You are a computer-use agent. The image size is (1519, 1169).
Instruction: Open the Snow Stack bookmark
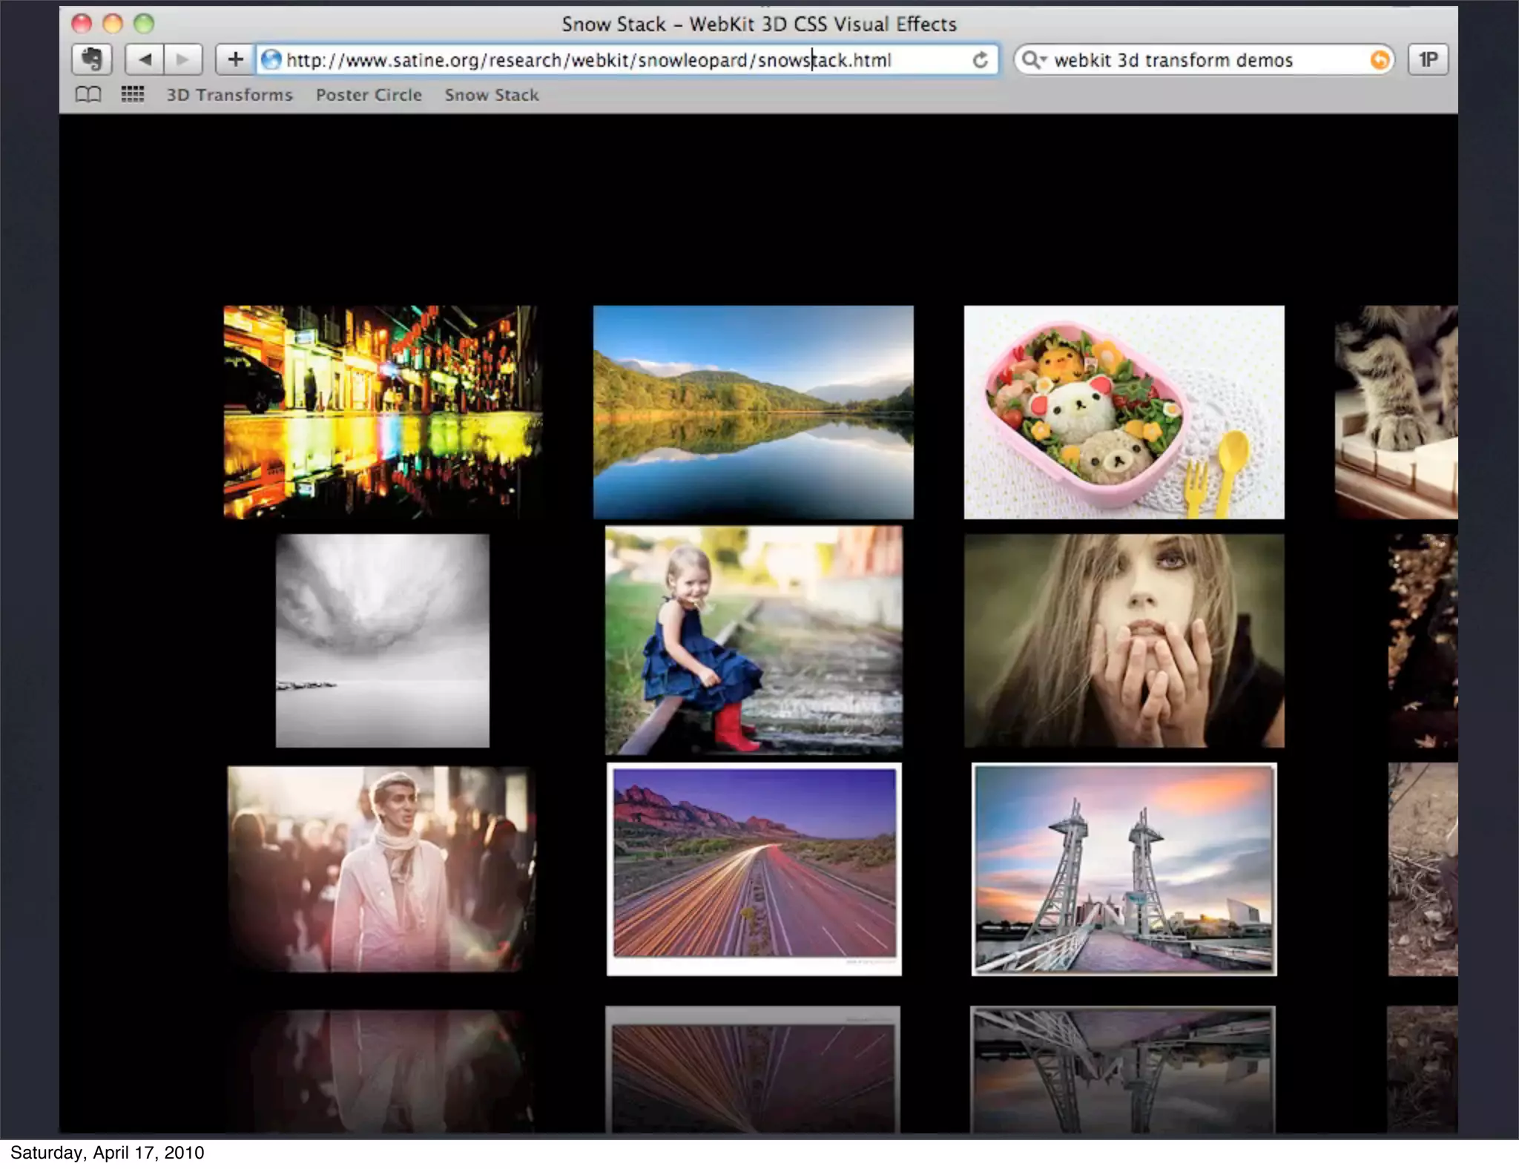click(492, 95)
